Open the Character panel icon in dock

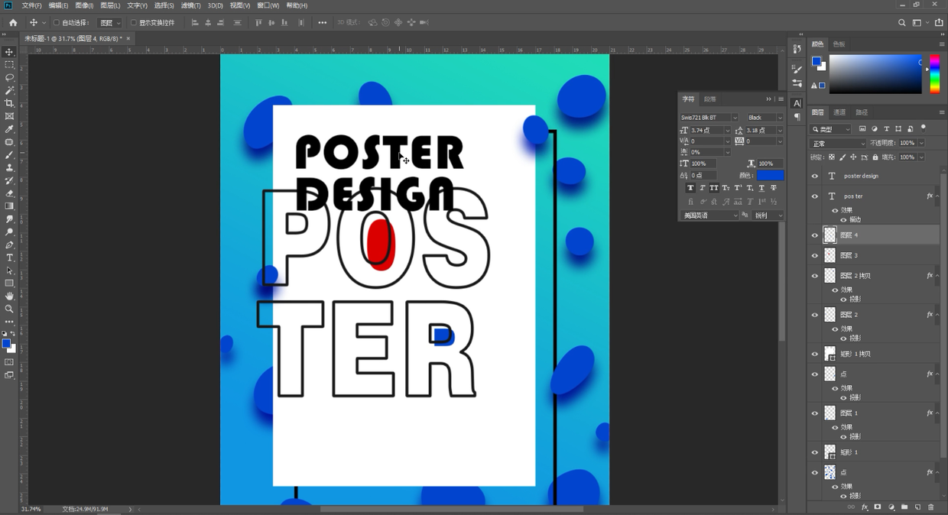[x=797, y=103]
